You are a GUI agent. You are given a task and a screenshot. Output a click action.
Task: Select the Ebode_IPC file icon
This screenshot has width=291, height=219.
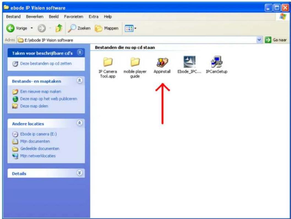[x=189, y=62]
